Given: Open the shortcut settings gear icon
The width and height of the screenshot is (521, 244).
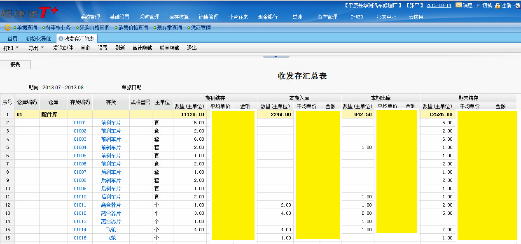Looking at the screenshot, I should point(7,28).
